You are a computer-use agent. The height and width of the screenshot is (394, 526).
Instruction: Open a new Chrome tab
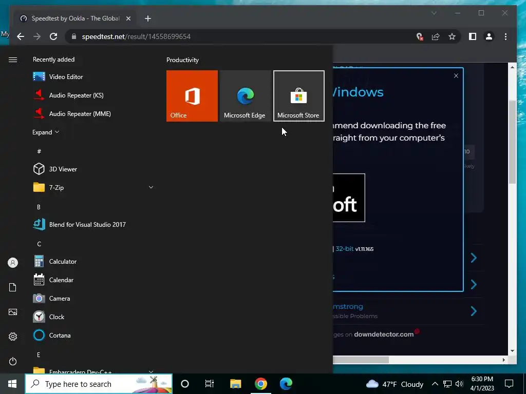click(x=148, y=18)
